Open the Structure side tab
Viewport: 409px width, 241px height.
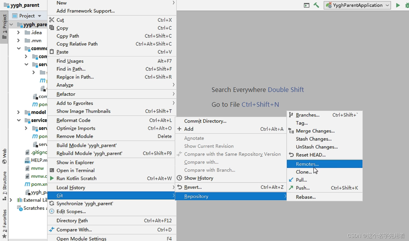(4, 186)
